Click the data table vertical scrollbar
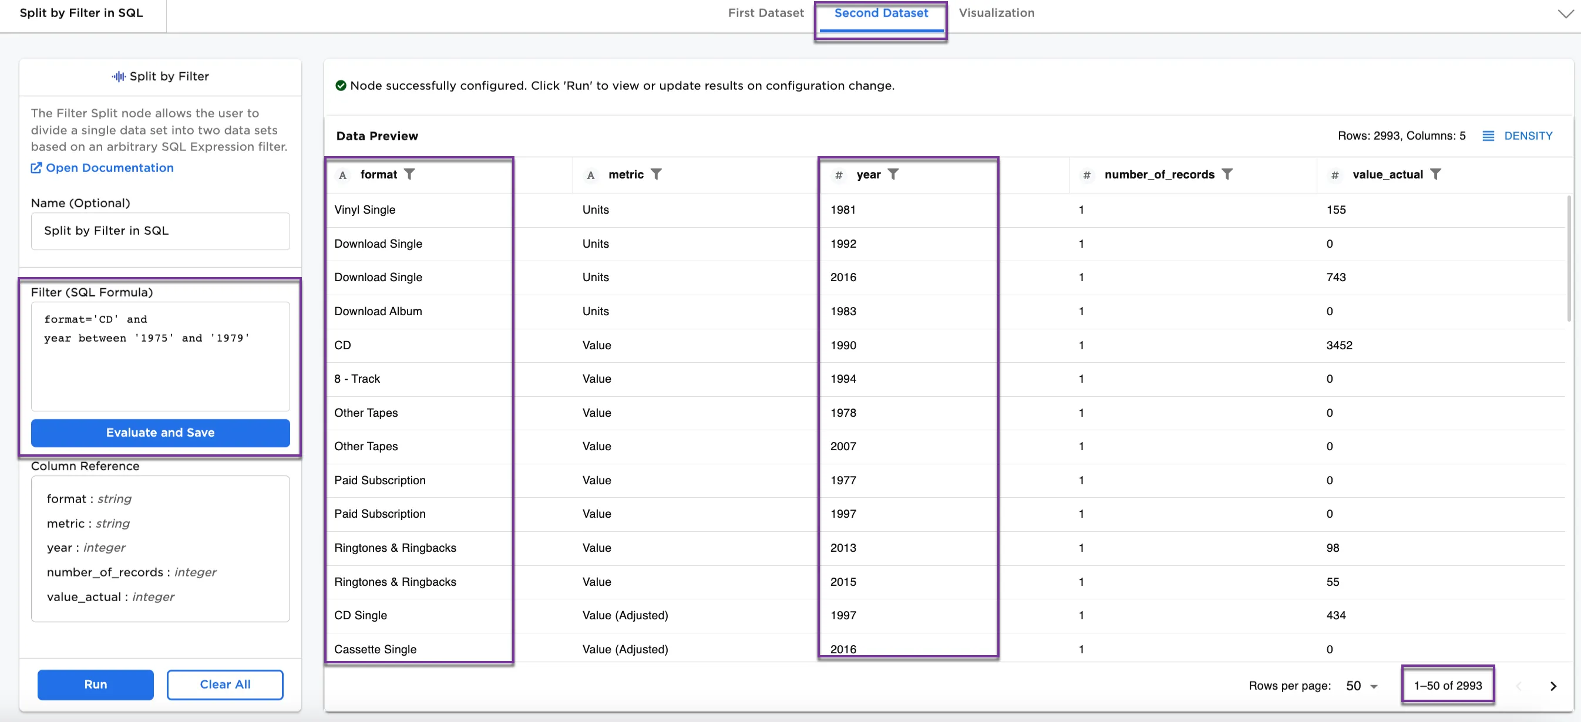Viewport: 1581px width, 722px height. click(x=1569, y=258)
